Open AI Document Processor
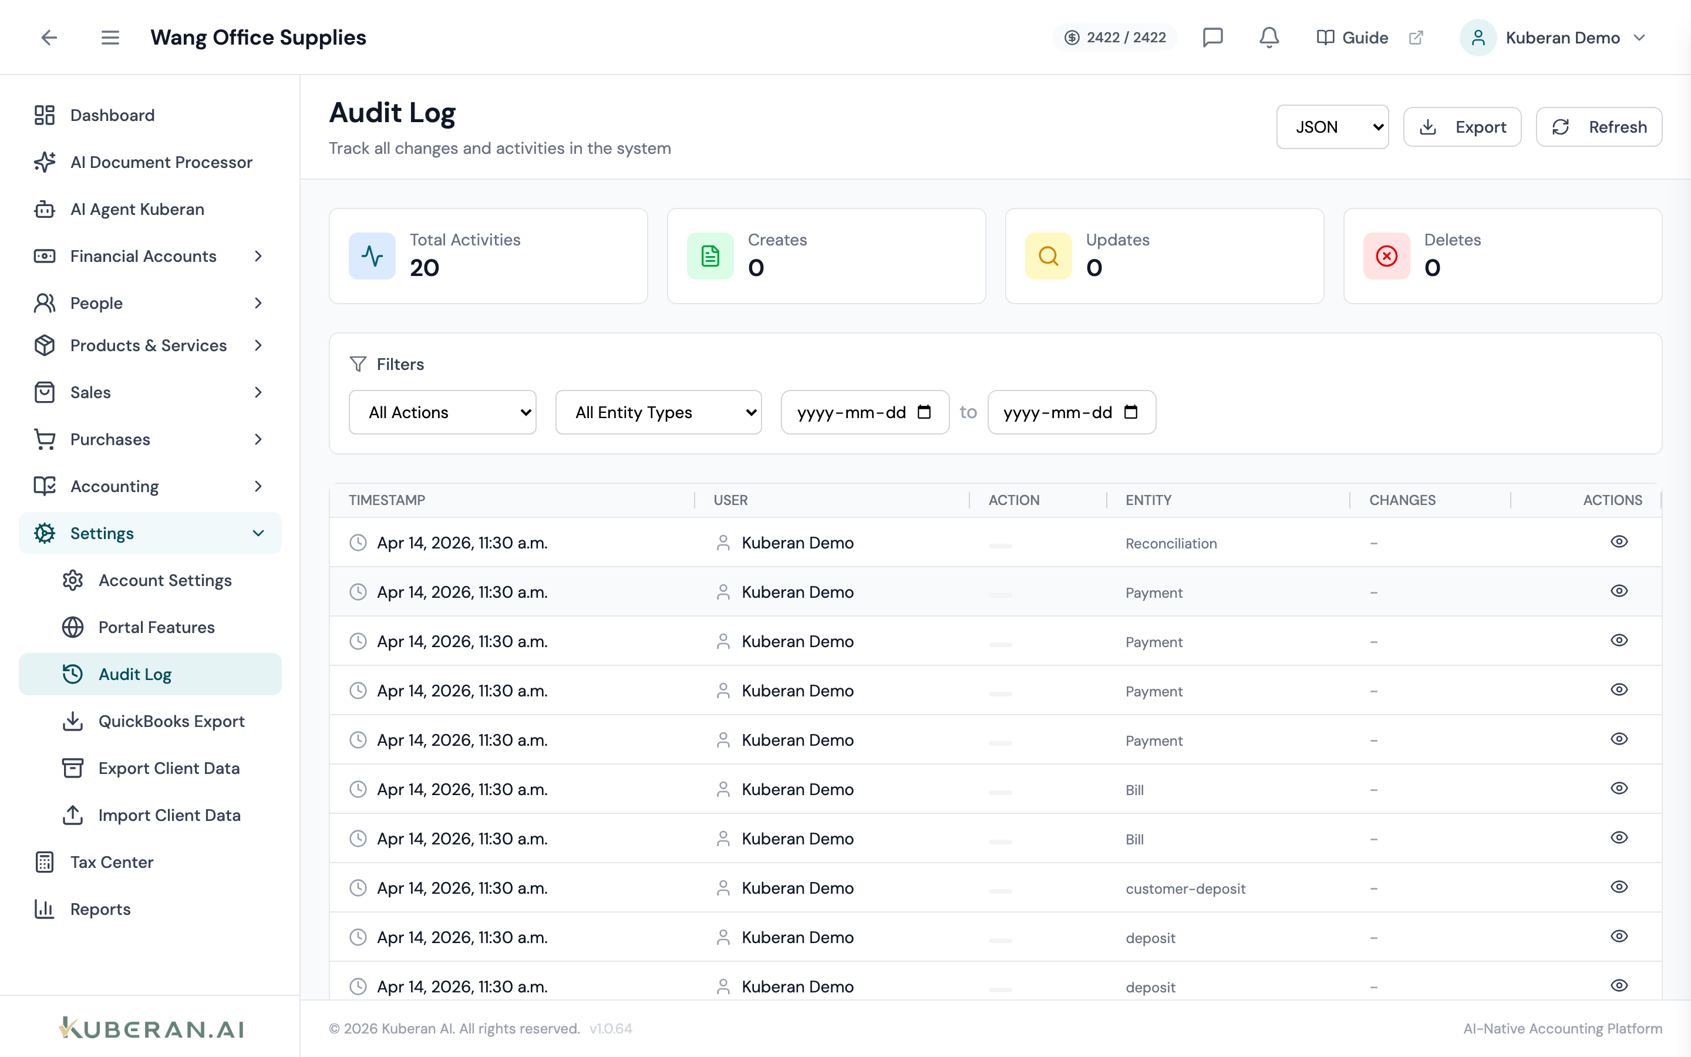Image resolution: width=1691 pixels, height=1057 pixels. pyautogui.click(x=150, y=162)
